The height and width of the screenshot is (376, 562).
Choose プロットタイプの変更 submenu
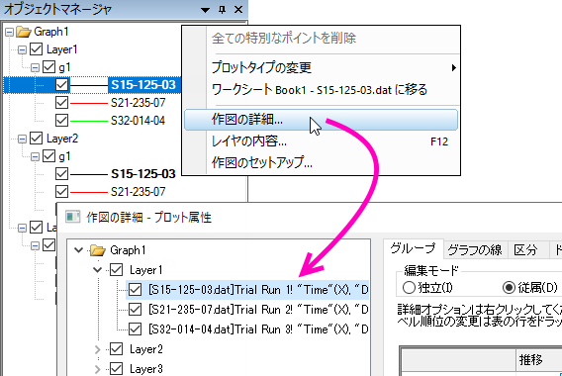tap(322, 67)
